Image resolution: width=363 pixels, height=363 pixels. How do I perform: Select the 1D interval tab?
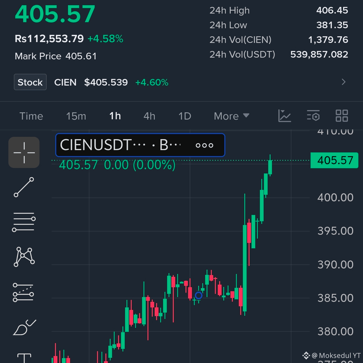[185, 116]
